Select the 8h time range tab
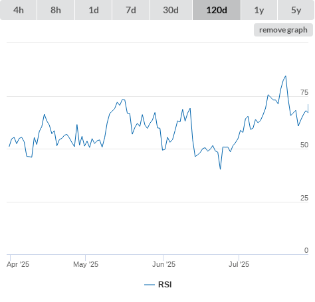Viewport: 315px width, 302px height. tap(56, 10)
